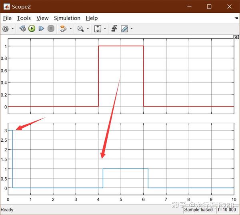Expand the Scale Axes options dropdown

tap(105, 28)
